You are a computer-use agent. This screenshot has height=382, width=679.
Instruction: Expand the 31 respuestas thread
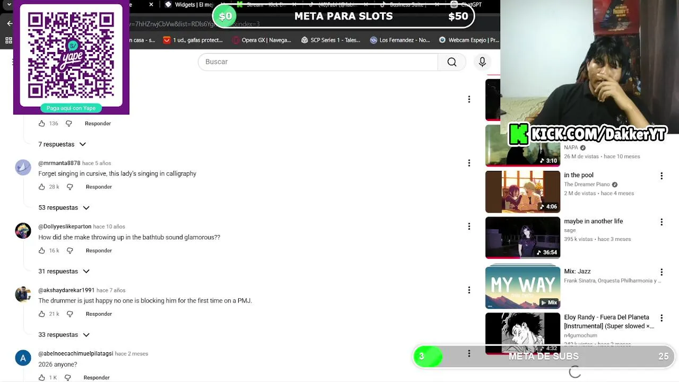pyautogui.click(x=64, y=271)
